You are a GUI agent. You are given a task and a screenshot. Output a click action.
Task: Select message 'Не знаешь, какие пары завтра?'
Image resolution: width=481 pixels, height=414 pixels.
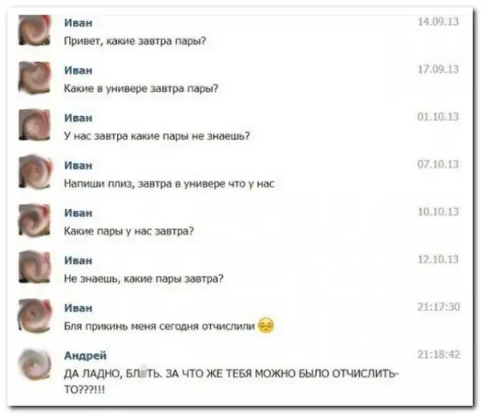coord(143,279)
